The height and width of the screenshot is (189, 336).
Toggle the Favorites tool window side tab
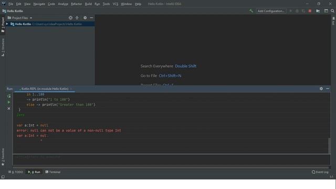click(x=3, y=157)
